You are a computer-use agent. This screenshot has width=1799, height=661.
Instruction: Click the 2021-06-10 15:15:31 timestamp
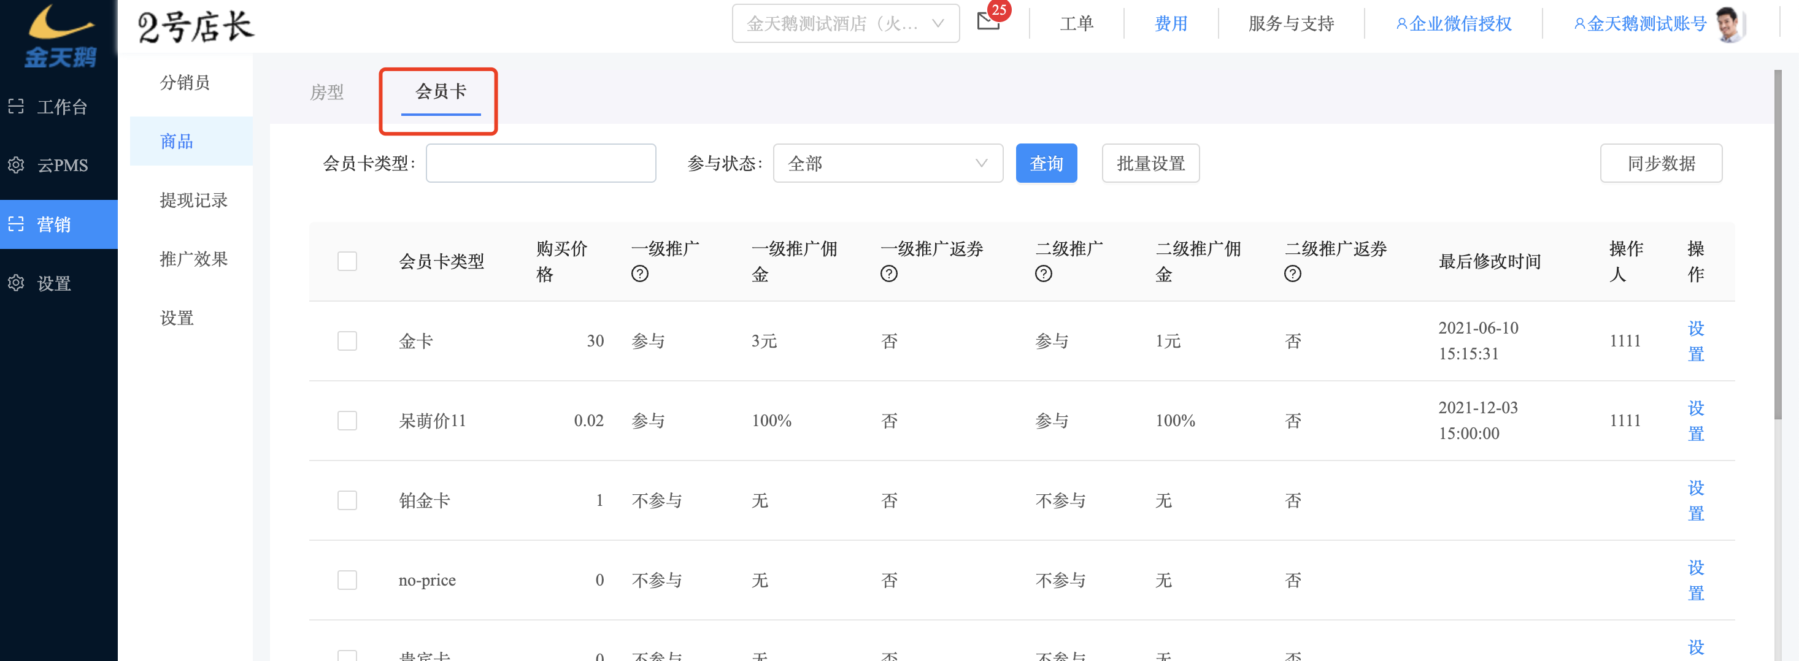click(x=1477, y=341)
